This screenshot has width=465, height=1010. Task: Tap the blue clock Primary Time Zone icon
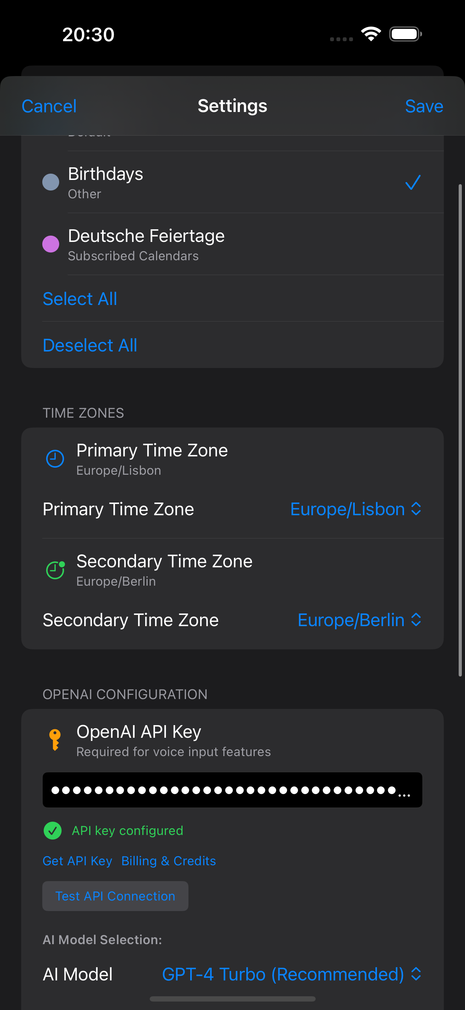[55, 459]
